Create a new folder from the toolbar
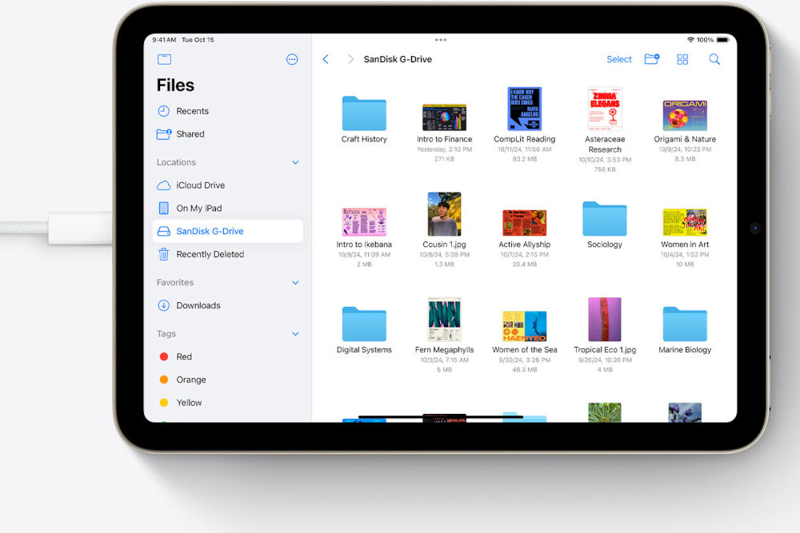 click(x=652, y=59)
